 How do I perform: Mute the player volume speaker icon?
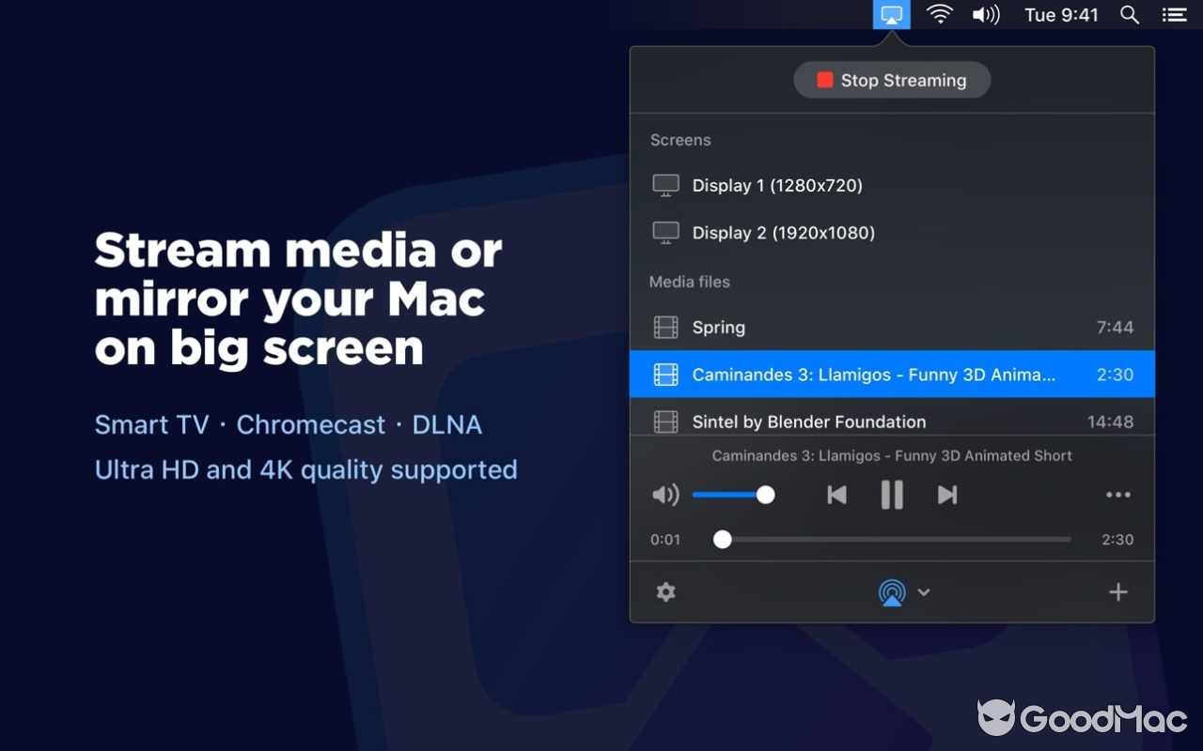tap(665, 495)
